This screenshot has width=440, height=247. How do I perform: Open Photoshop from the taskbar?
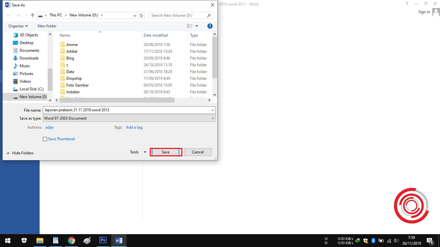pyautogui.click(x=103, y=240)
